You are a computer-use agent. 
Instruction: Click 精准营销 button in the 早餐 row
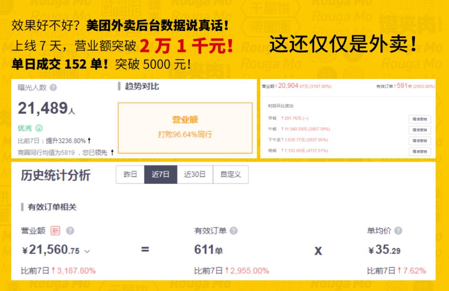pyautogui.click(x=420, y=119)
